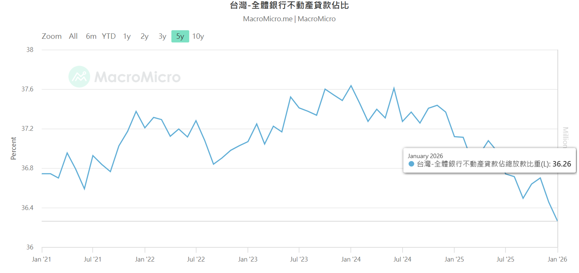Select the All zoom range
579x273 pixels.
click(73, 36)
